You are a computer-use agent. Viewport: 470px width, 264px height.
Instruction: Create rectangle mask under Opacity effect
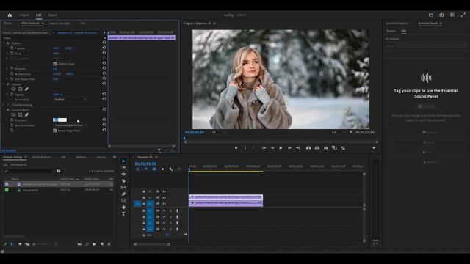point(20,89)
